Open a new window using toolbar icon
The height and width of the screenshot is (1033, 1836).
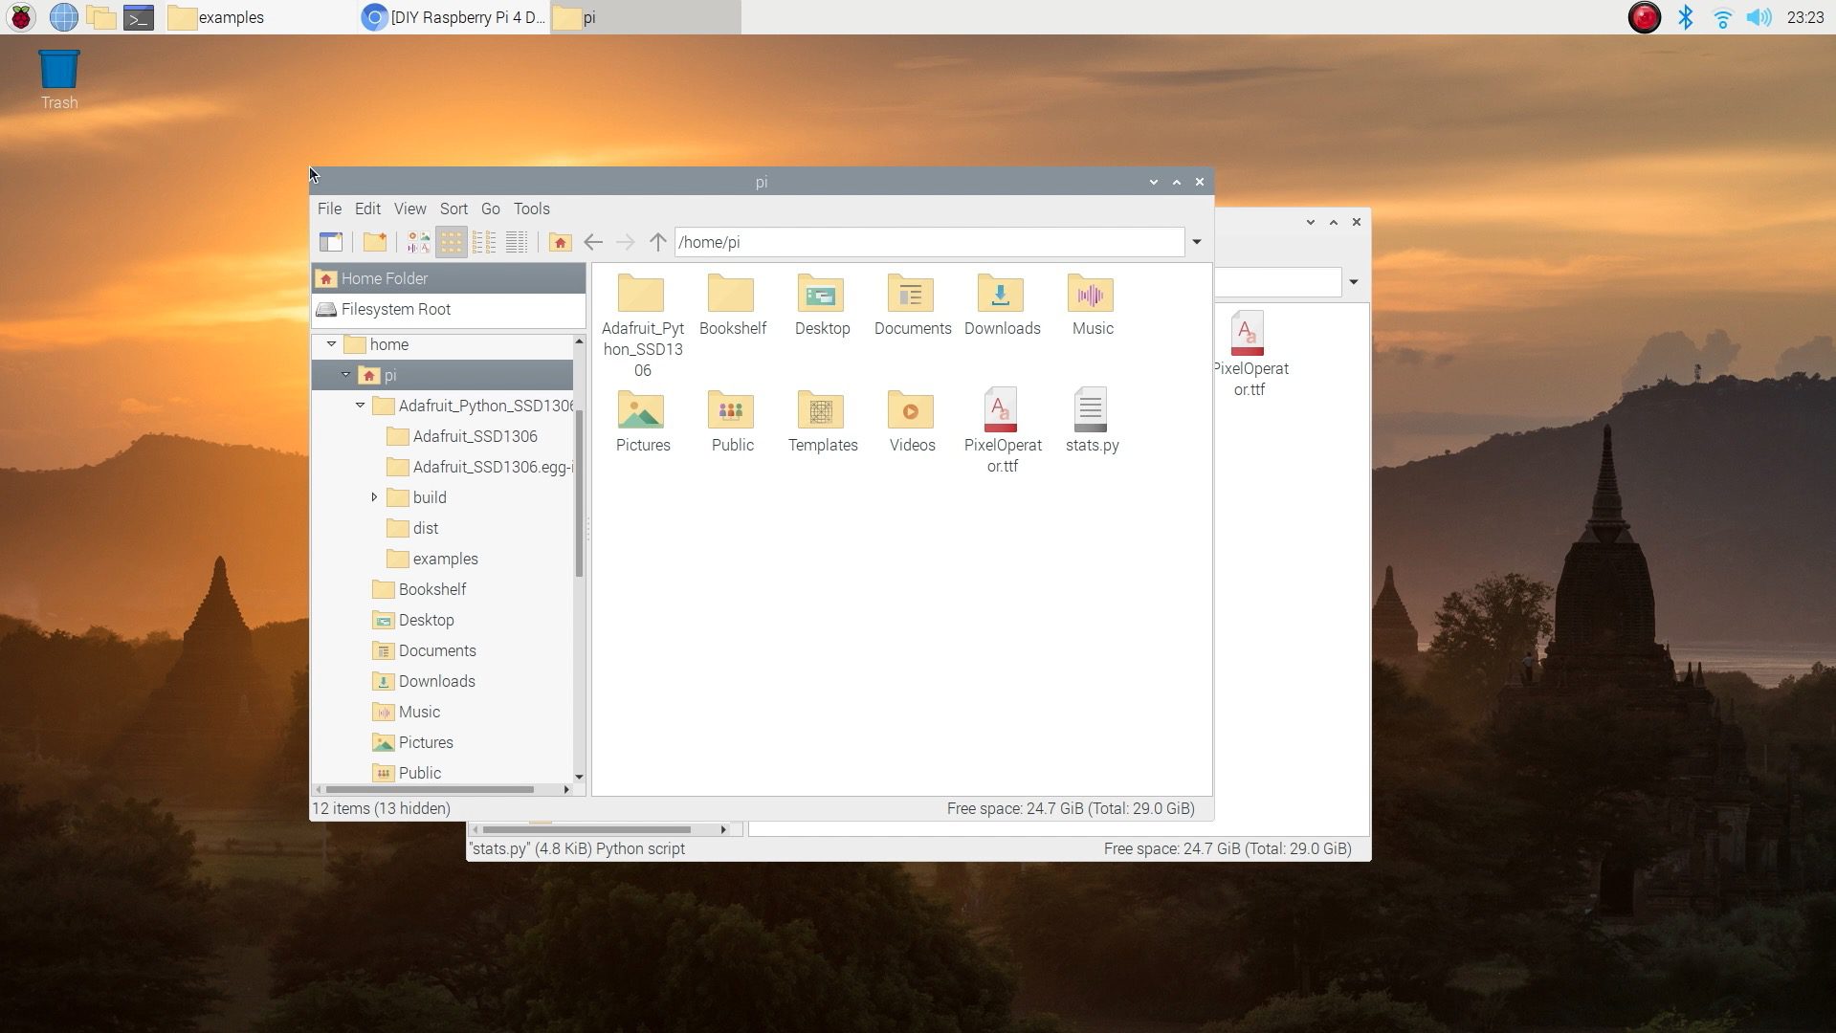tap(331, 242)
